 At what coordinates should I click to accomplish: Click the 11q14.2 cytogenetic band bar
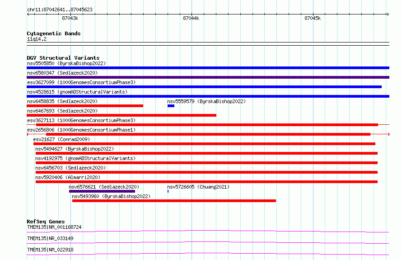(x=208, y=44)
